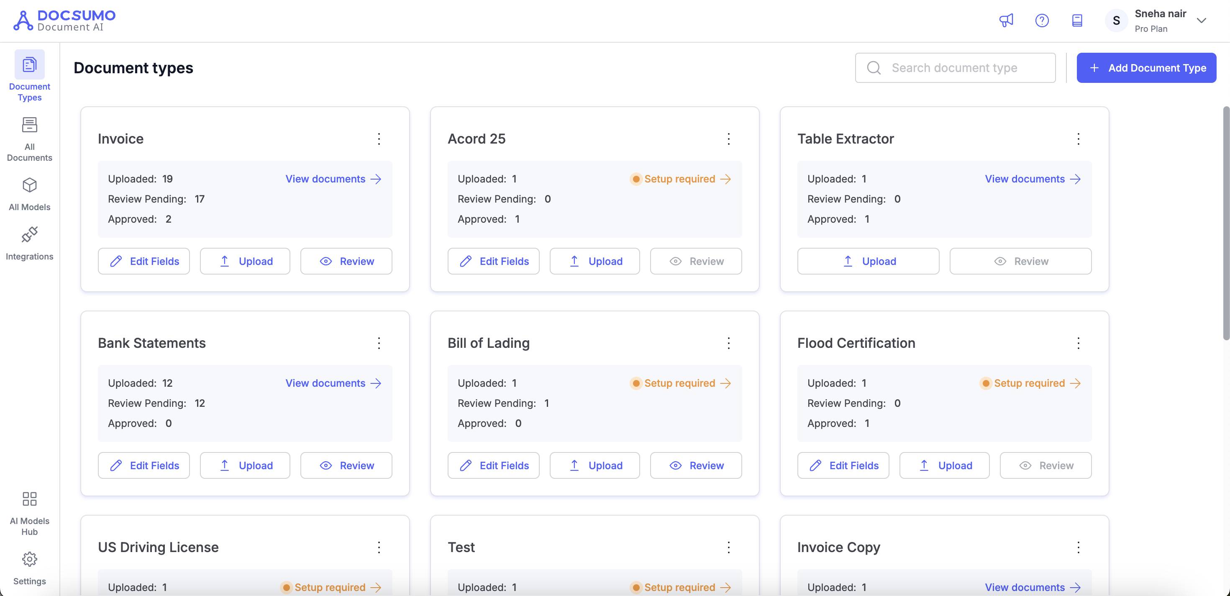The width and height of the screenshot is (1230, 596).
Task: Click Review on Bank Statements card
Action: 346,465
